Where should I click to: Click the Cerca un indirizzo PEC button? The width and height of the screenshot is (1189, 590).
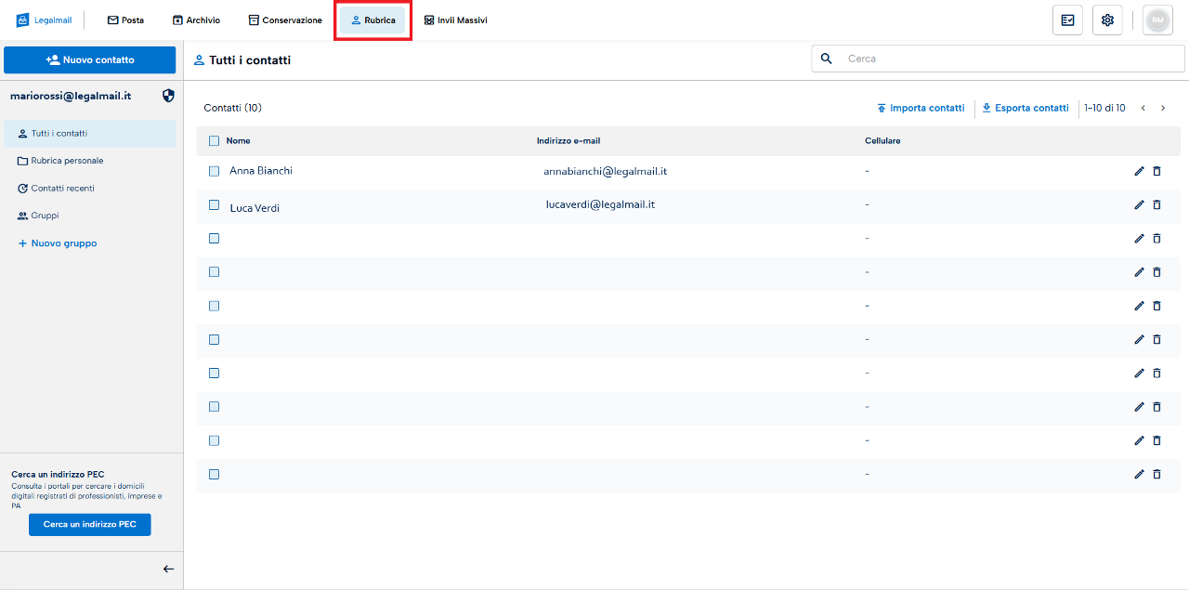pyautogui.click(x=89, y=525)
